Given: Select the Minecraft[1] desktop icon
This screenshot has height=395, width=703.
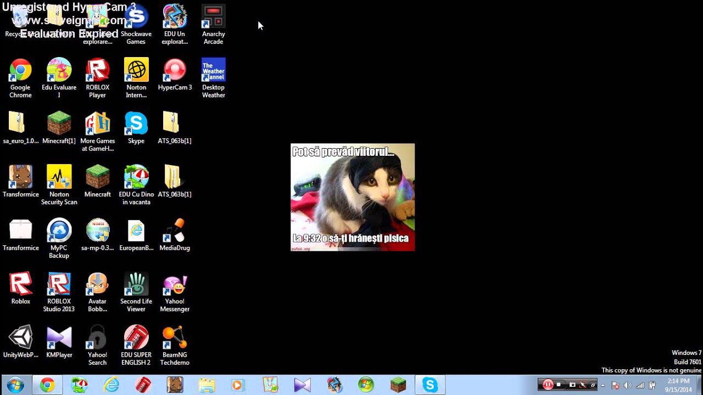Looking at the screenshot, I should click(59, 128).
